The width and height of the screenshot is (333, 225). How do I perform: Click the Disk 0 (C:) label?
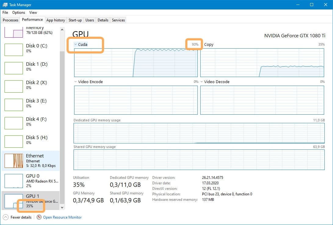click(37, 46)
